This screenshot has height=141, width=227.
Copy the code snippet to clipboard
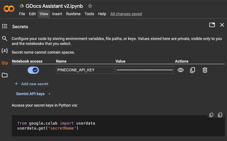211,115
